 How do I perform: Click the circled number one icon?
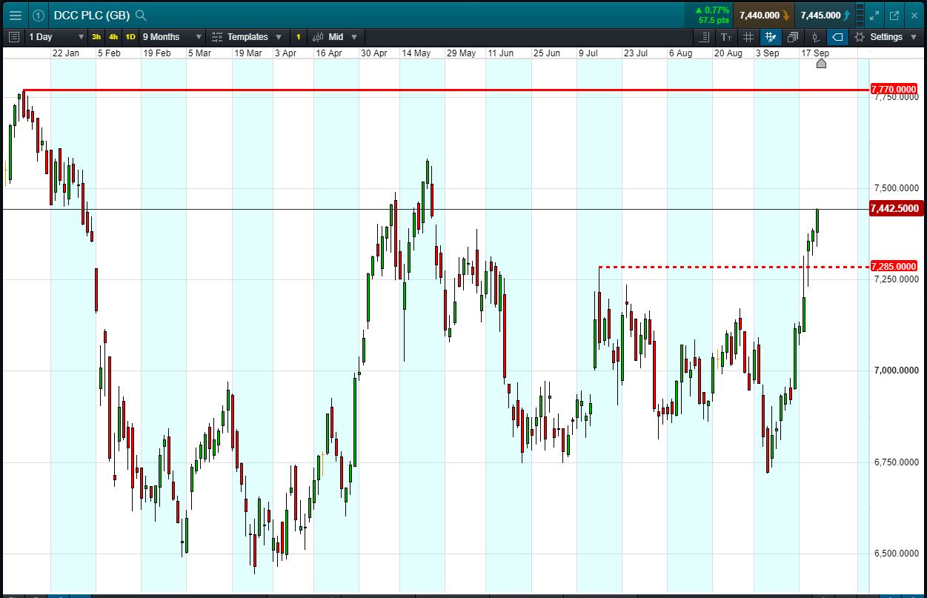[39, 15]
